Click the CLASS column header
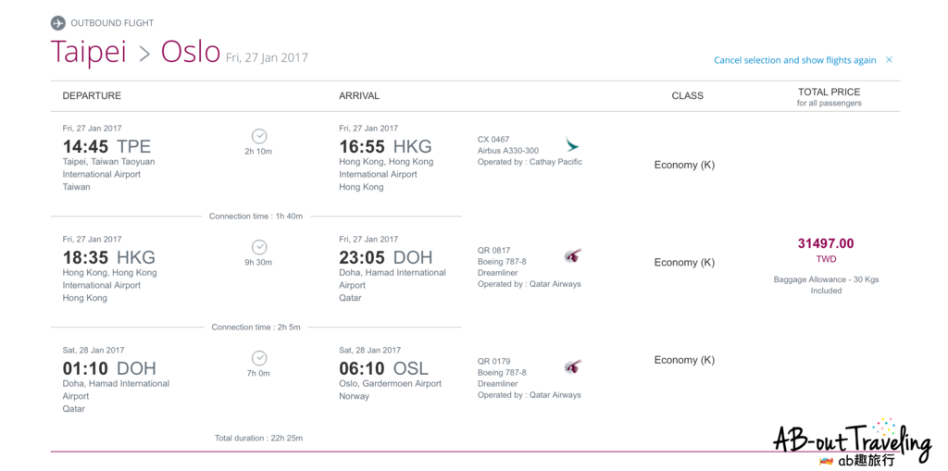This screenshot has height=471, width=948. click(x=687, y=95)
